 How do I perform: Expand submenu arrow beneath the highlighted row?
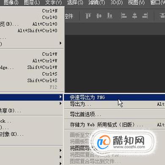[x=60, y=103]
